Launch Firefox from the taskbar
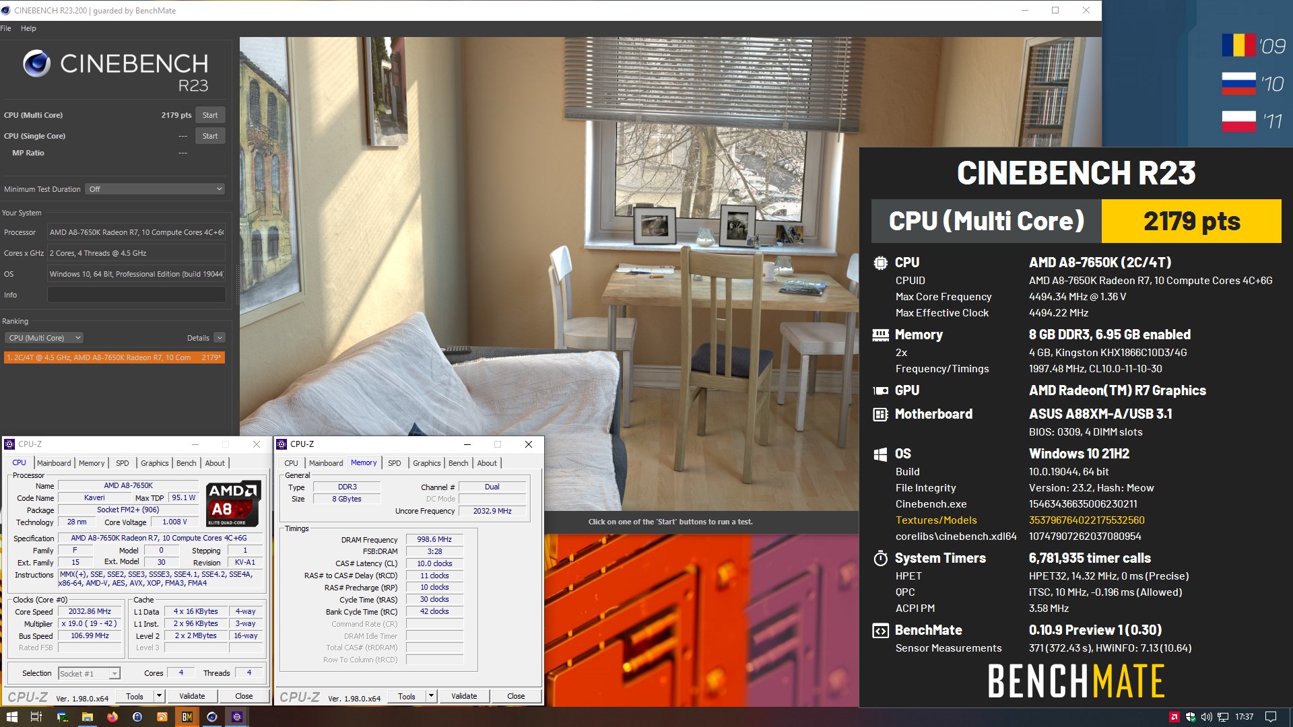The height and width of the screenshot is (727, 1293). pyautogui.click(x=112, y=717)
